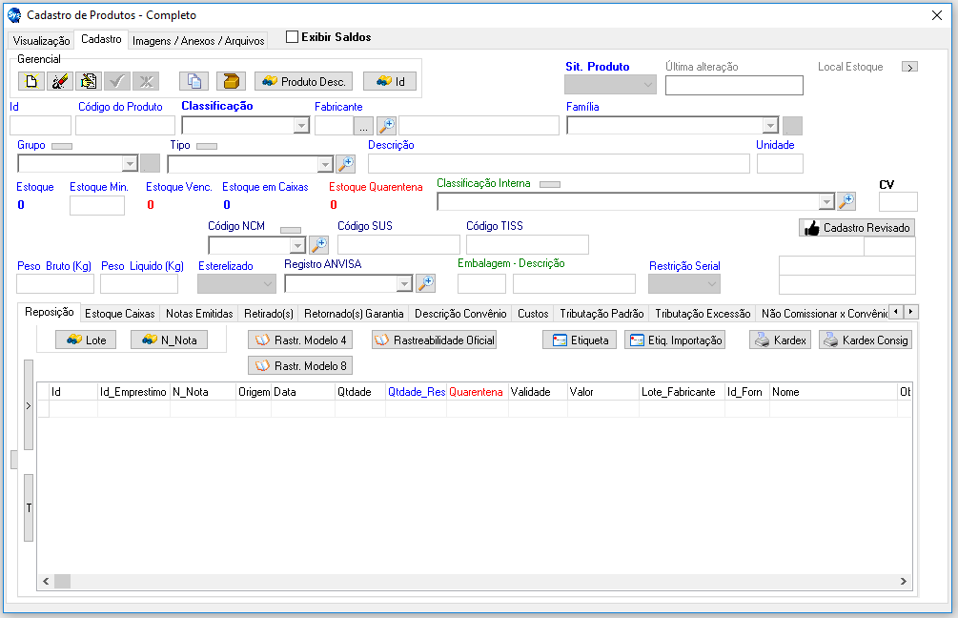This screenshot has width=958, height=618.
Task: Click the brown box icon in Gerencial
Action: tap(230, 82)
